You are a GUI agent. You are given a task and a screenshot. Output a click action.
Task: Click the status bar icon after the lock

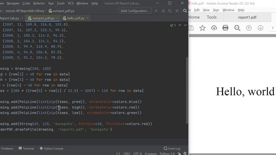(x=185, y=154)
